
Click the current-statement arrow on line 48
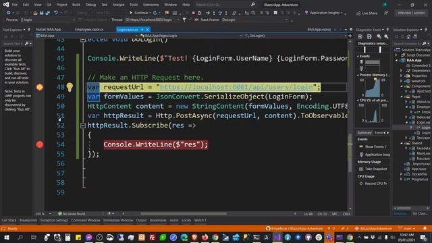[40, 87]
